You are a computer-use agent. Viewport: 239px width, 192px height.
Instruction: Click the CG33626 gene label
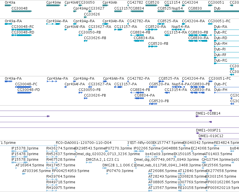[92, 14]
